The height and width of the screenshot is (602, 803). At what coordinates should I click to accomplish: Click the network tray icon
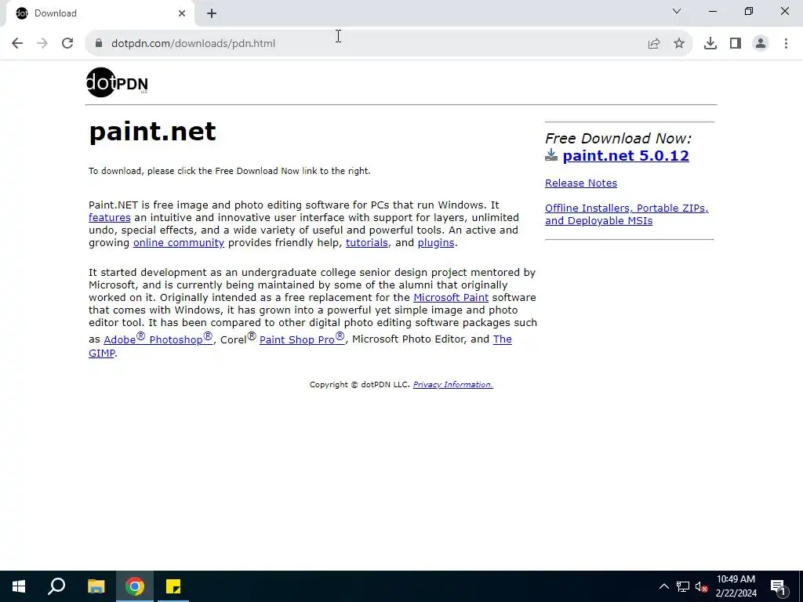[683, 586]
